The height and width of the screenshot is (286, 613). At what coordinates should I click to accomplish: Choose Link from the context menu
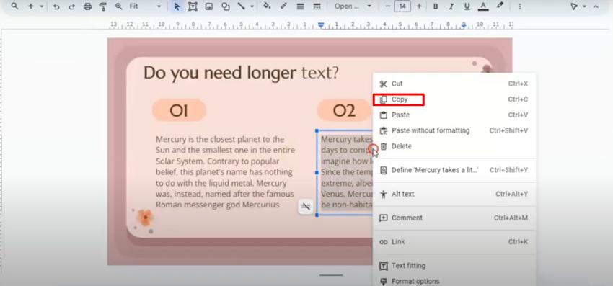(454, 242)
